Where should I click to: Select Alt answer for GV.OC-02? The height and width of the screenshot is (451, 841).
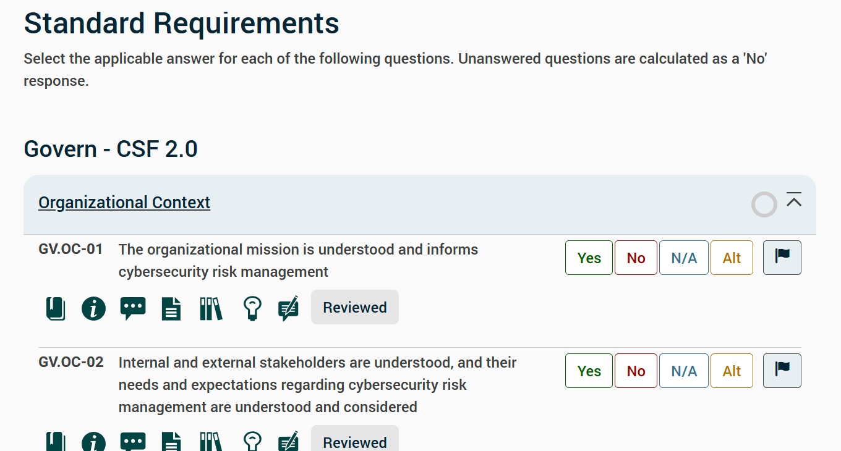point(732,371)
